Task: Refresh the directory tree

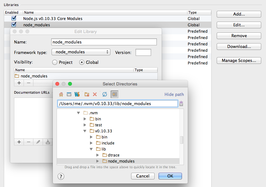Action: [x=105, y=94]
